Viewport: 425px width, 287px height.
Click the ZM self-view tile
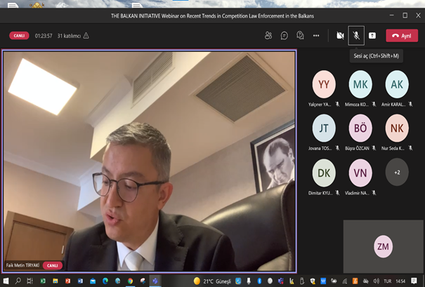383,246
